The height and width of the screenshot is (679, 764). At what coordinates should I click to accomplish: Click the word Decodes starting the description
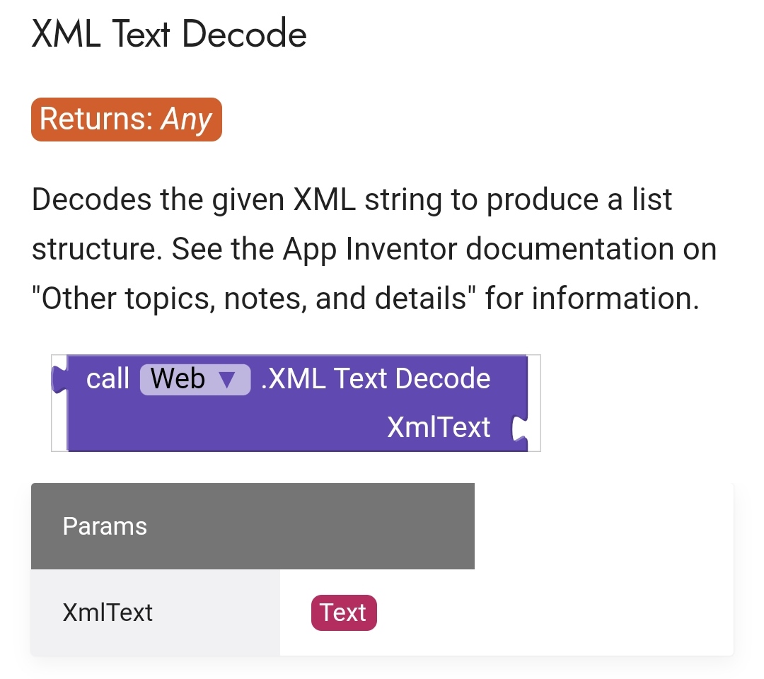coord(92,199)
